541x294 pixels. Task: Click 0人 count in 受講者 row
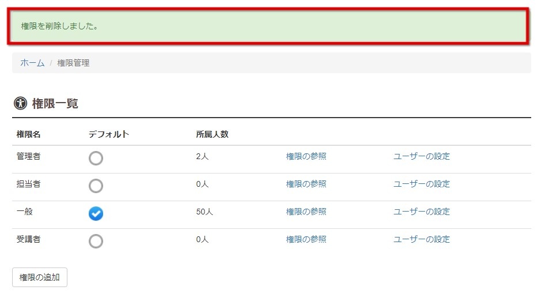[x=202, y=239]
